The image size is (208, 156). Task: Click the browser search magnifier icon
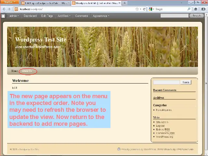point(189,9)
